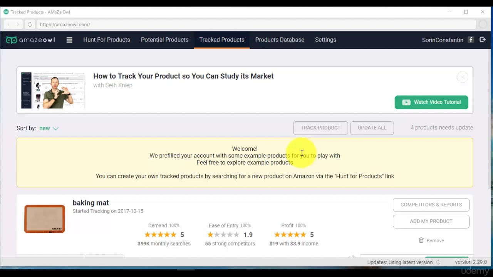Click the baking mat product image

(x=45, y=219)
